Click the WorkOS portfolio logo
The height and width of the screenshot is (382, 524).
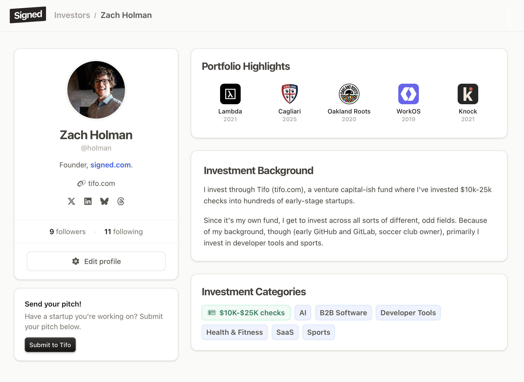click(408, 94)
